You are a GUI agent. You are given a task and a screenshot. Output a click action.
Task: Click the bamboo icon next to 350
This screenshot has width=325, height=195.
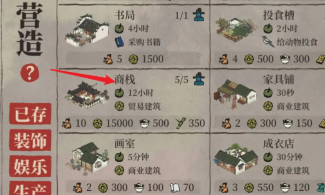click(180, 123)
